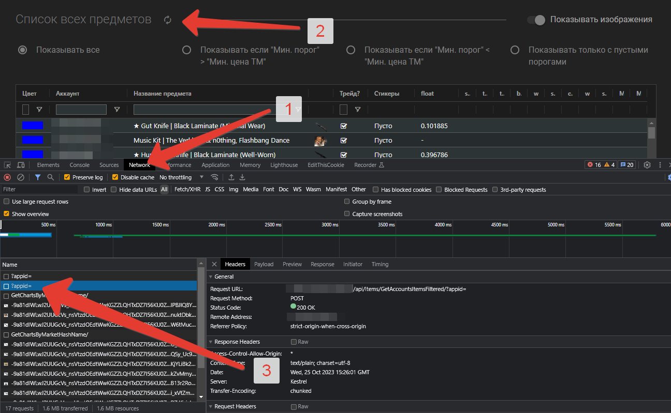Click the network Filter text input
Viewport: 671px width, 413px height.
39,190
